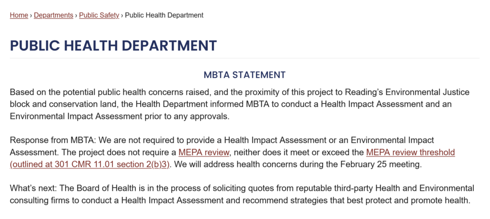This screenshot has height=219, width=490.
Task: Click the breadcrumb separator after Public Safety
Action: point(122,15)
